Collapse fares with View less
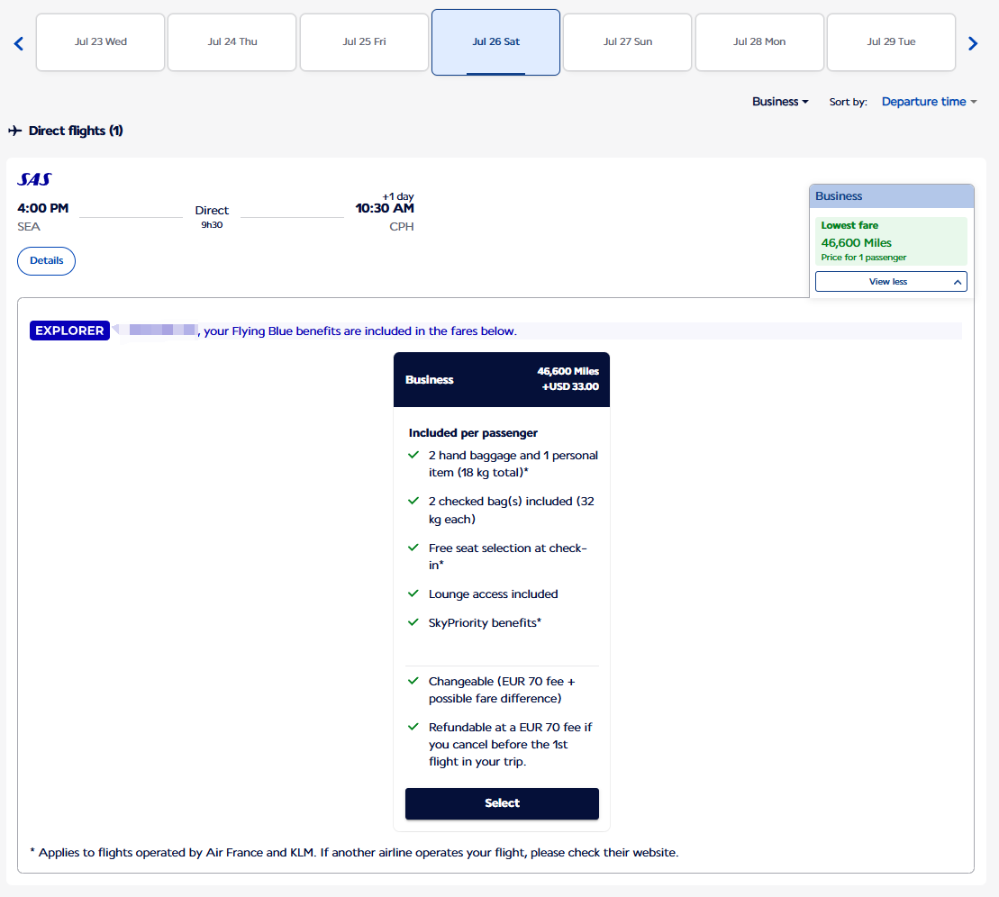999x897 pixels. (x=891, y=282)
